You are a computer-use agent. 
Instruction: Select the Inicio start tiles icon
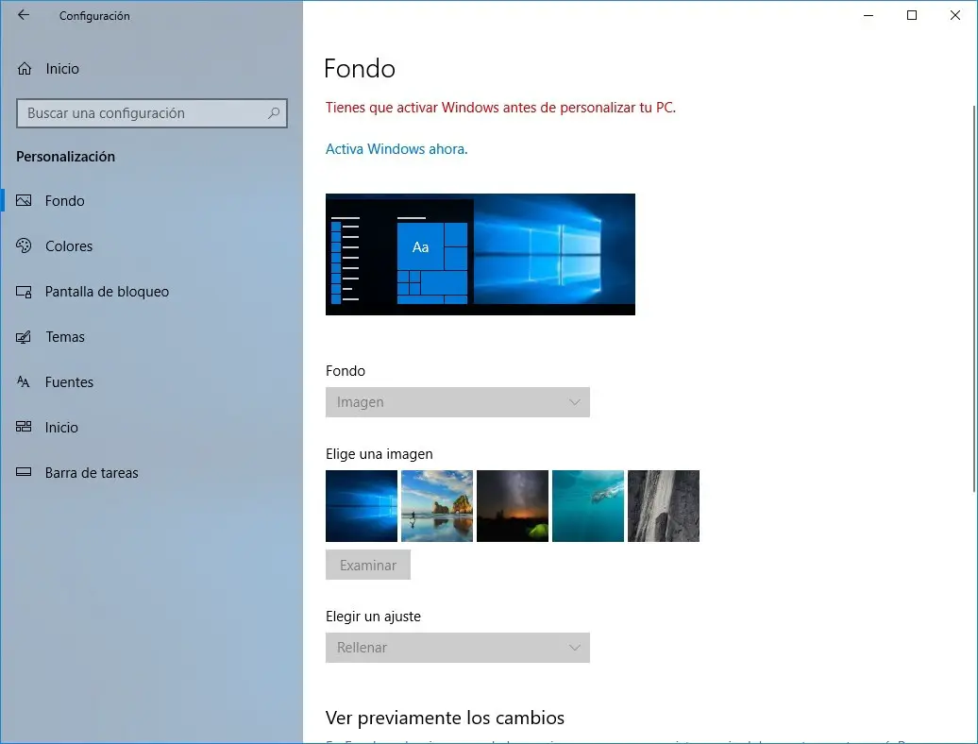[x=24, y=427]
